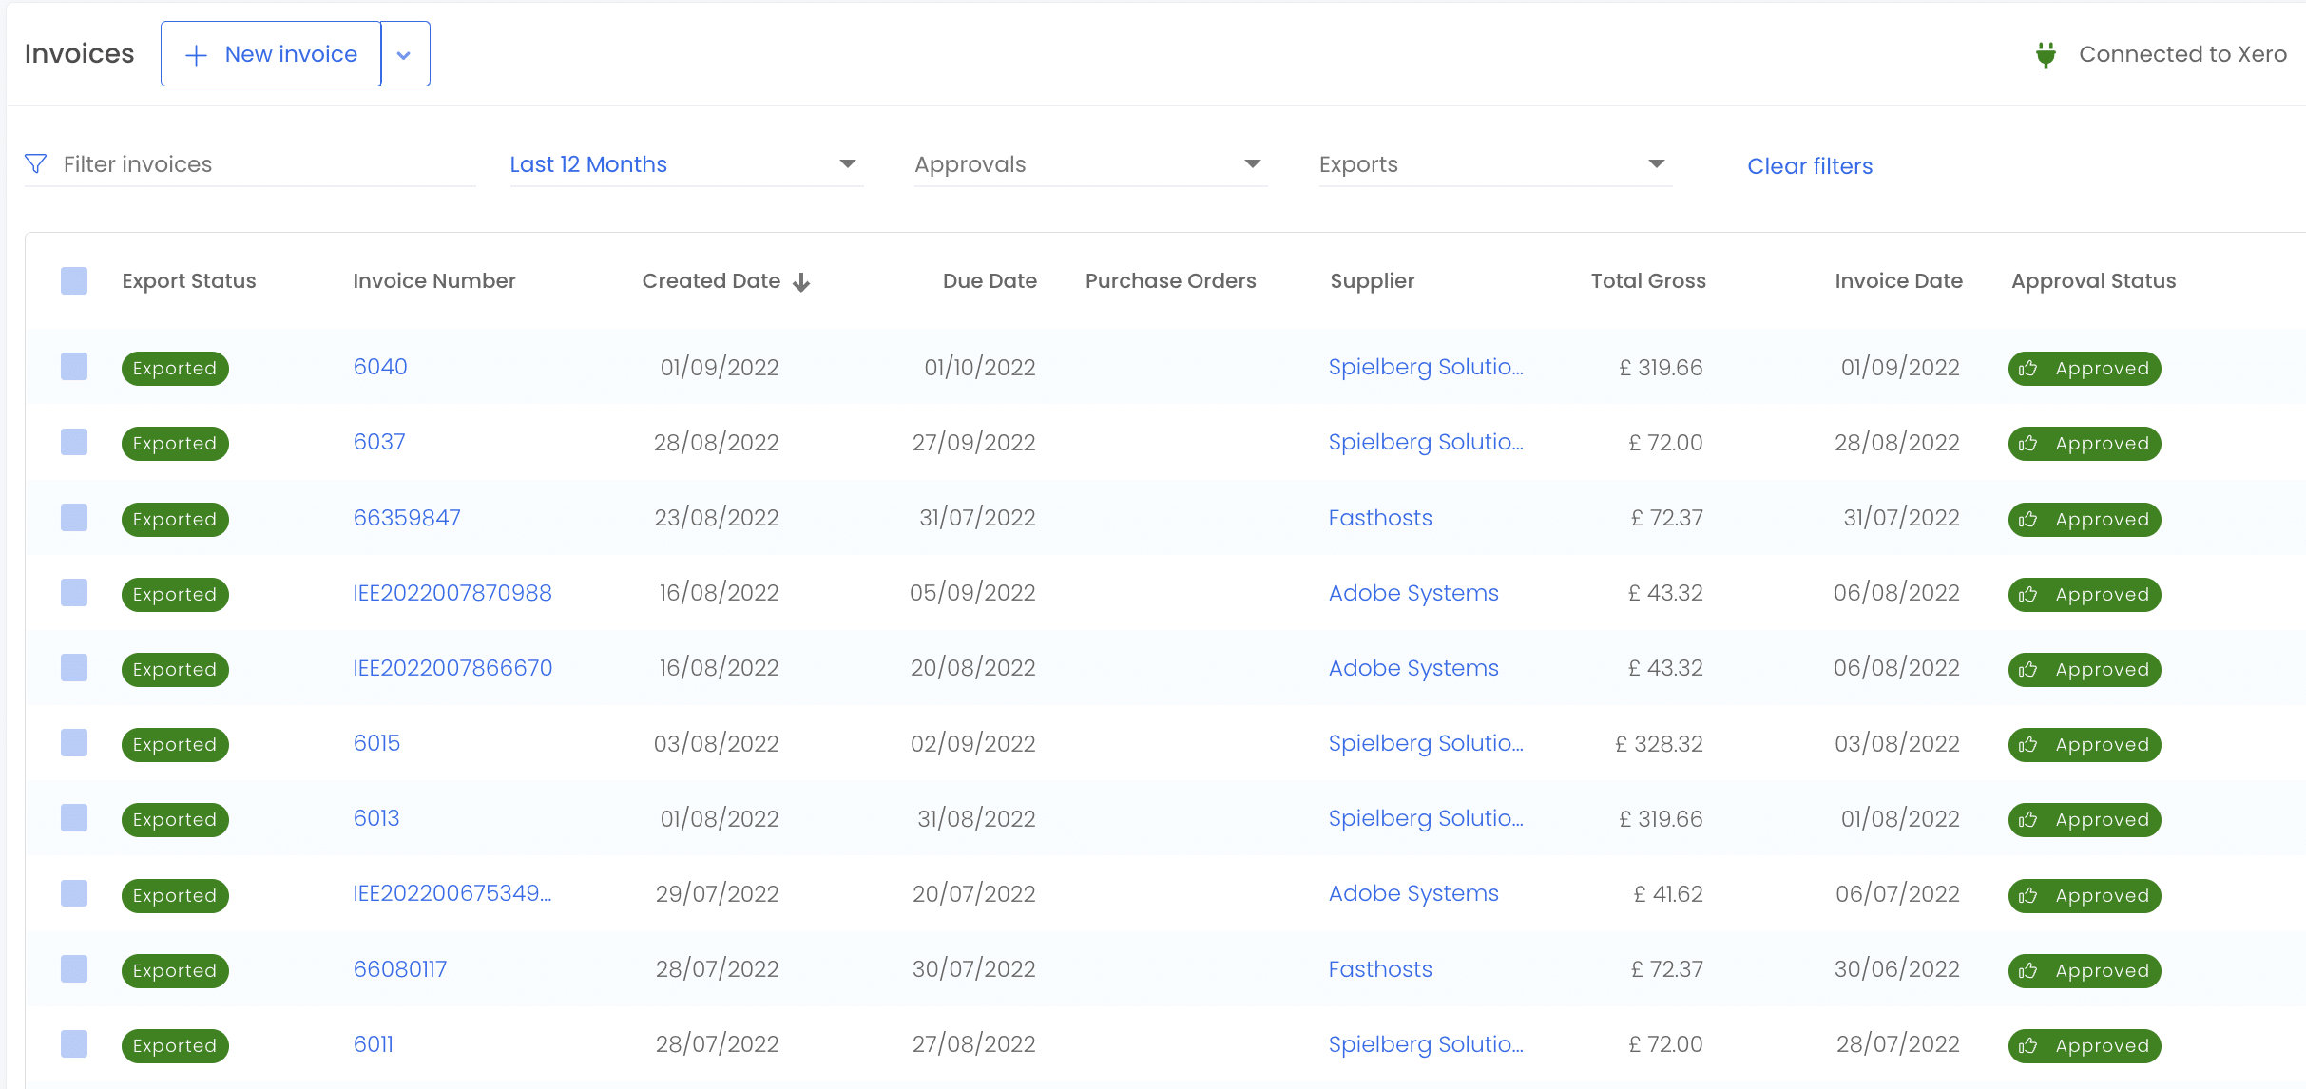Sort by Approval Status column header
Viewport: 2306px width, 1089px height.
[2094, 281]
